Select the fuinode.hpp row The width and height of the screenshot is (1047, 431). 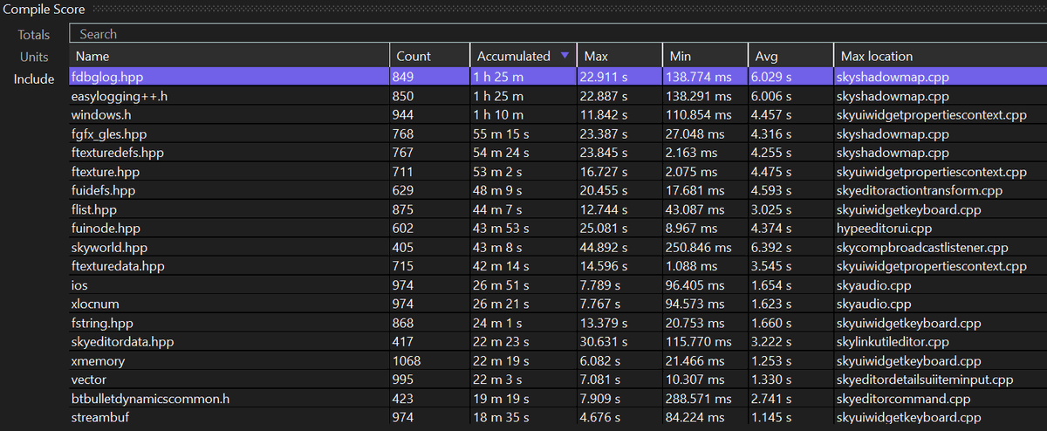(558, 229)
